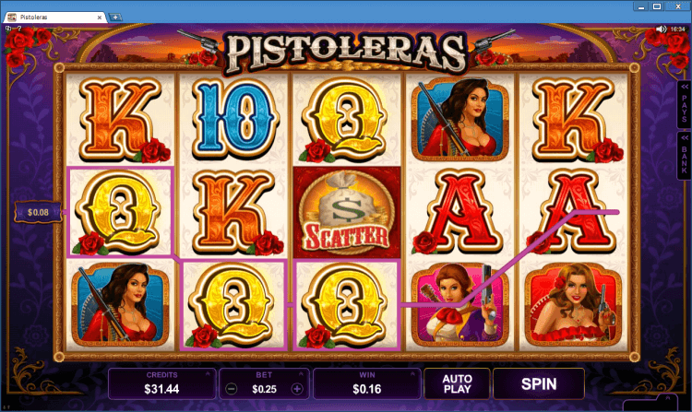Screen dimensions: 692x412
Task: Click the $0.08 payline win label
Action: (38, 212)
